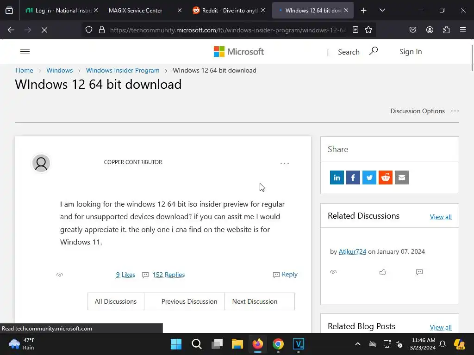Stop loading the current page

pyautogui.click(x=44, y=30)
